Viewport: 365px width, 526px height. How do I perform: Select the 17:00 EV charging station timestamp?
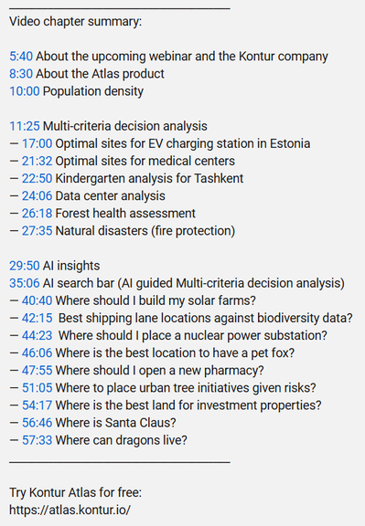click(37, 143)
